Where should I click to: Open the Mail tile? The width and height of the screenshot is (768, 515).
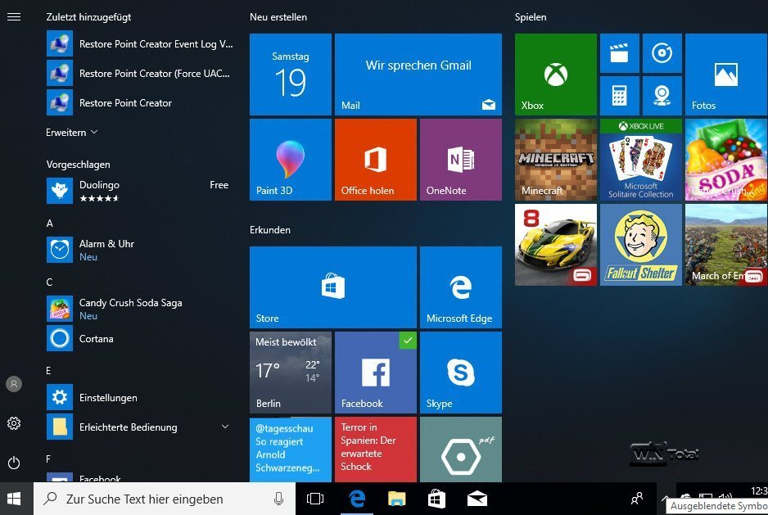[x=418, y=75]
